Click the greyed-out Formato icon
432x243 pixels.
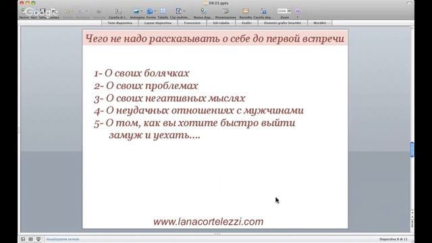pyautogui.click(x=99, y=11)
